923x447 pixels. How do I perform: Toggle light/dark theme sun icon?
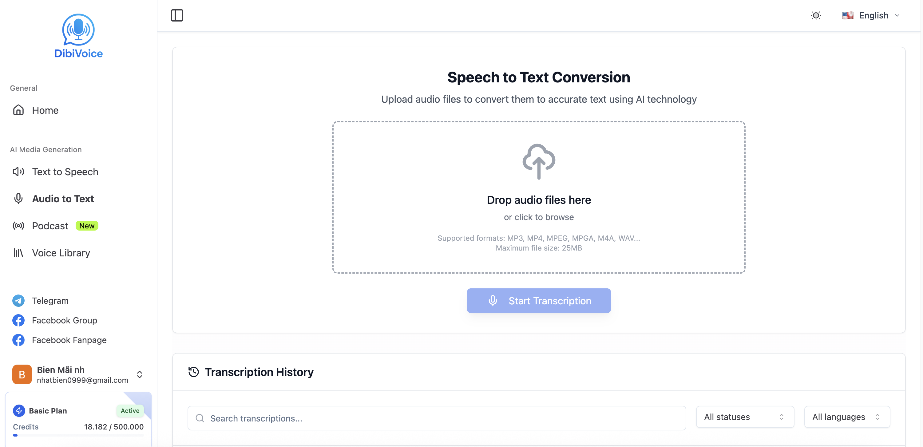815,15
